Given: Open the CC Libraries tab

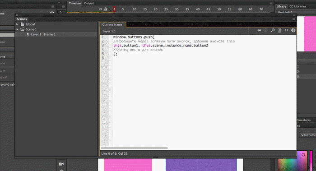Looking at the screenshot, I should [x=297, y=6].
